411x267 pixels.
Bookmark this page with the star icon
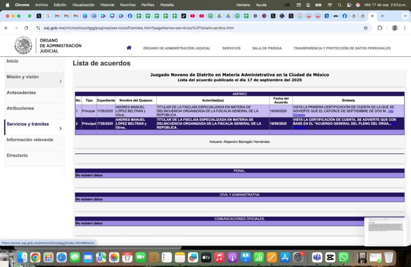click(x=366, y=28)
